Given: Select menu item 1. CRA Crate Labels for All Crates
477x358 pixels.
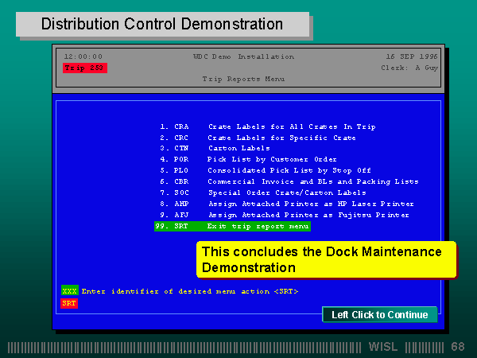Looking at the screenshot, I should point(268,126).
